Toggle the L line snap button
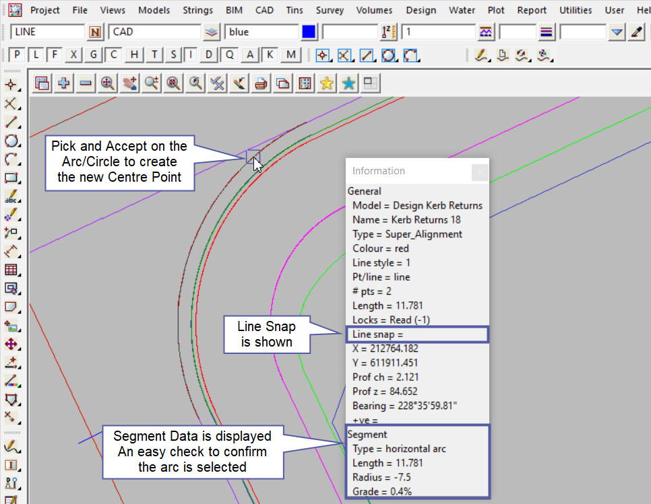The height and width of the screenshot is (504, 651). [x=36, y=55]
